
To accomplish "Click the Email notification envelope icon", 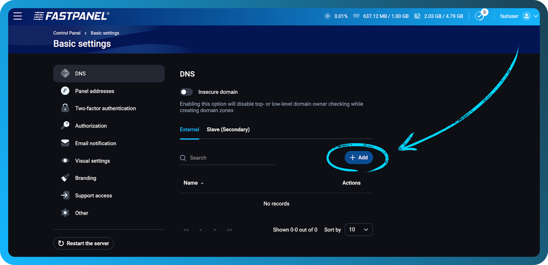I will tap(65, 143).
